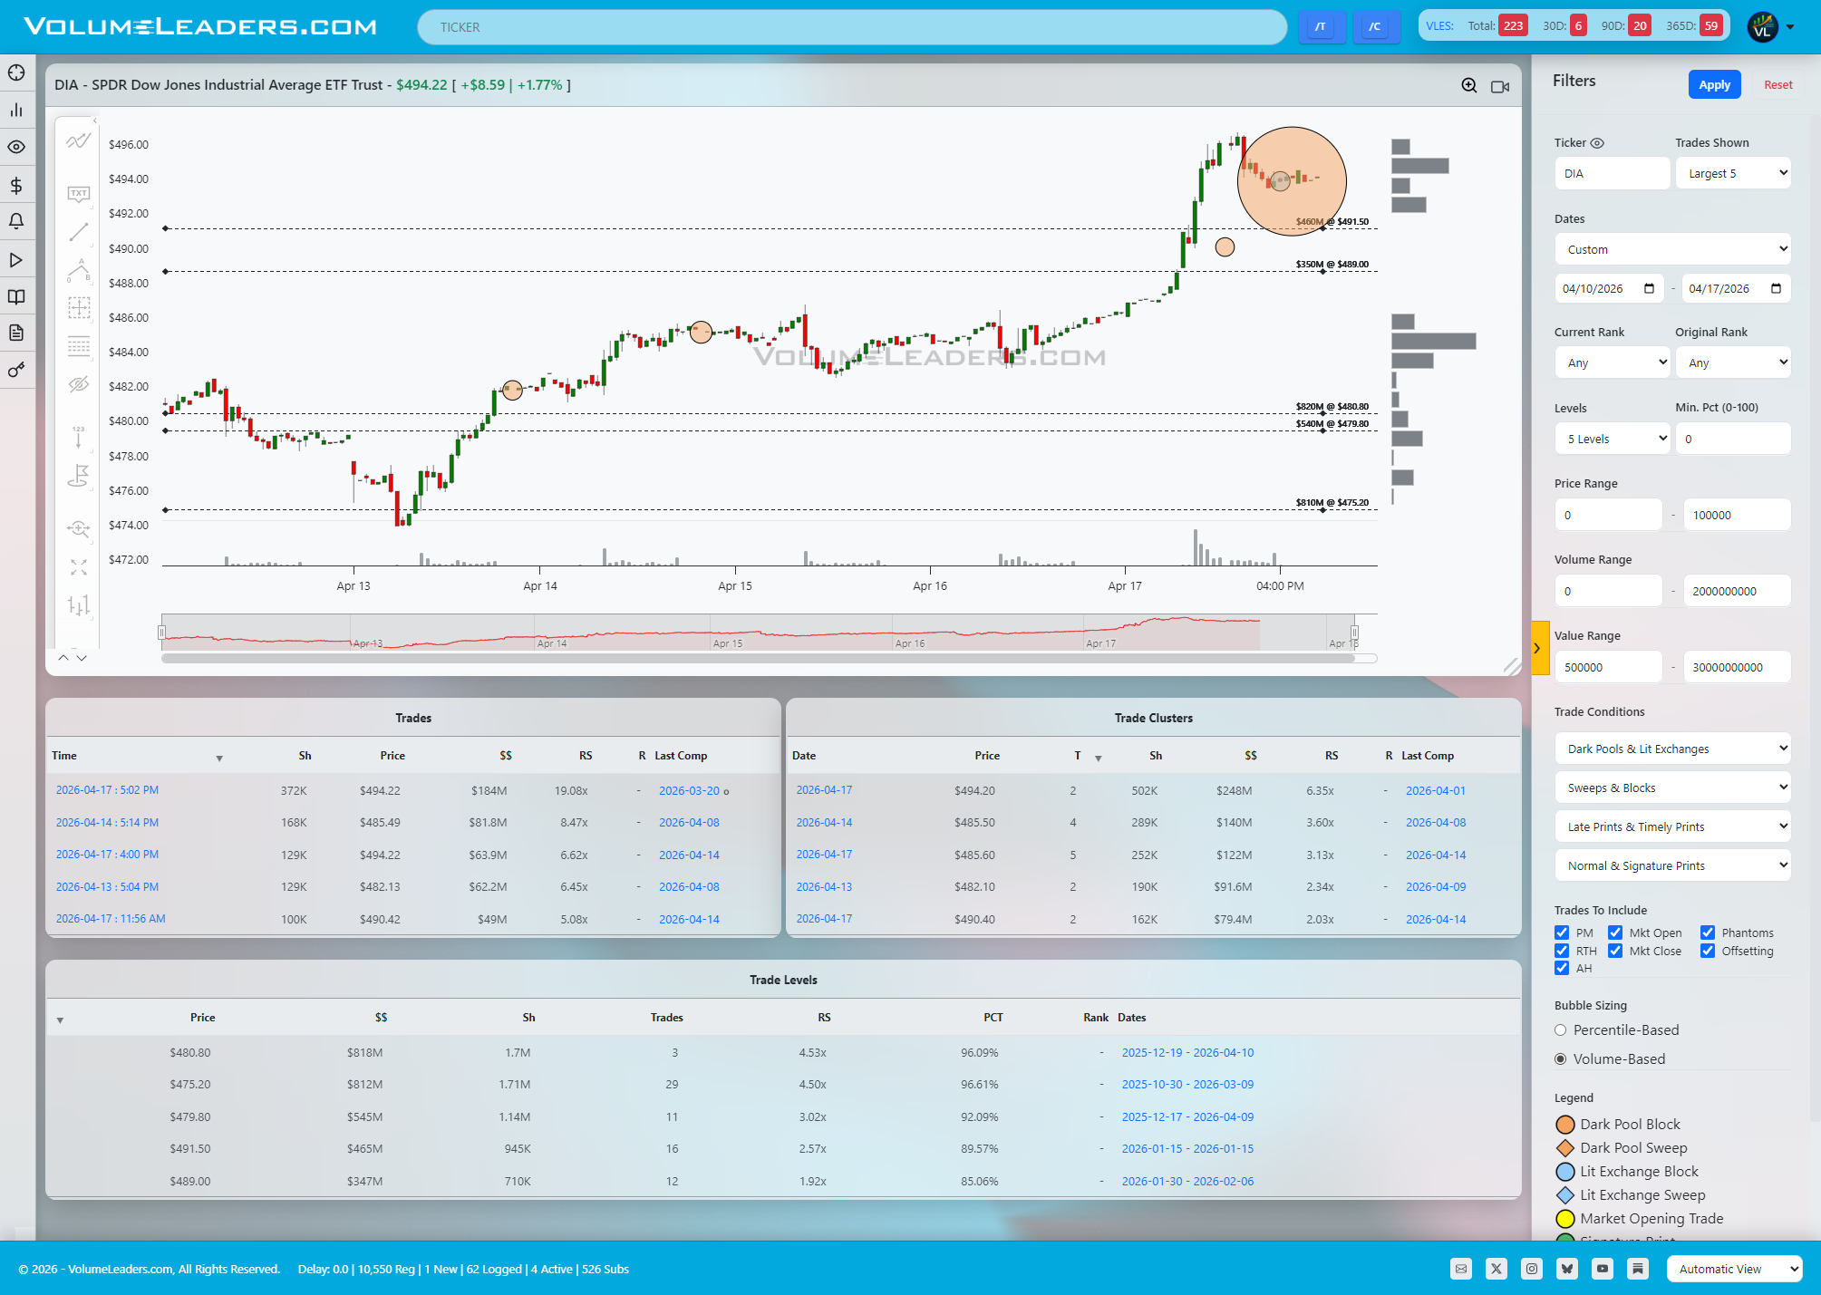This screenshot has height=1295, width=1821.
Task: Select the TXT text annotation tool
Action: coord(79,194)
